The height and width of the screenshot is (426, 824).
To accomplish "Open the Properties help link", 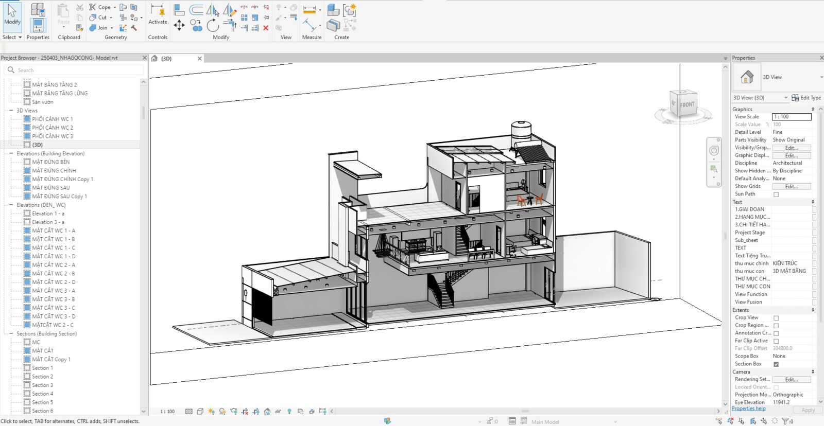I will (748, 409).
